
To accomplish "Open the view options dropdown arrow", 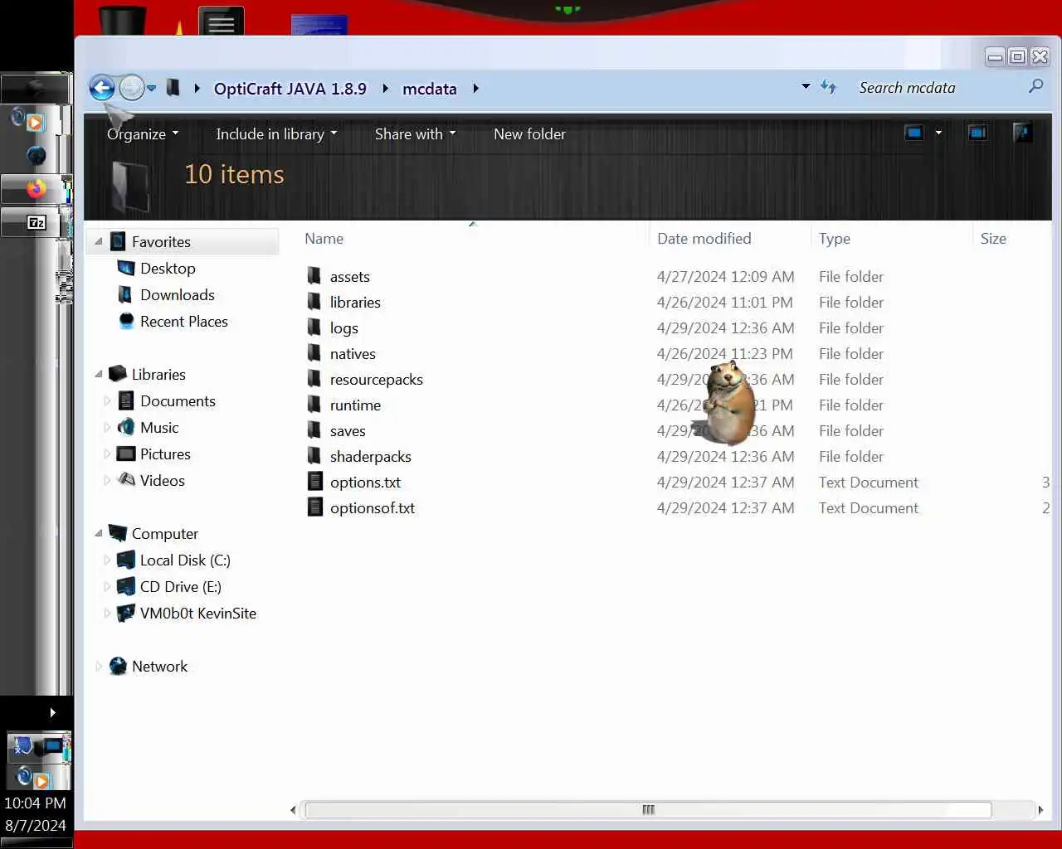I will point(938,133).
